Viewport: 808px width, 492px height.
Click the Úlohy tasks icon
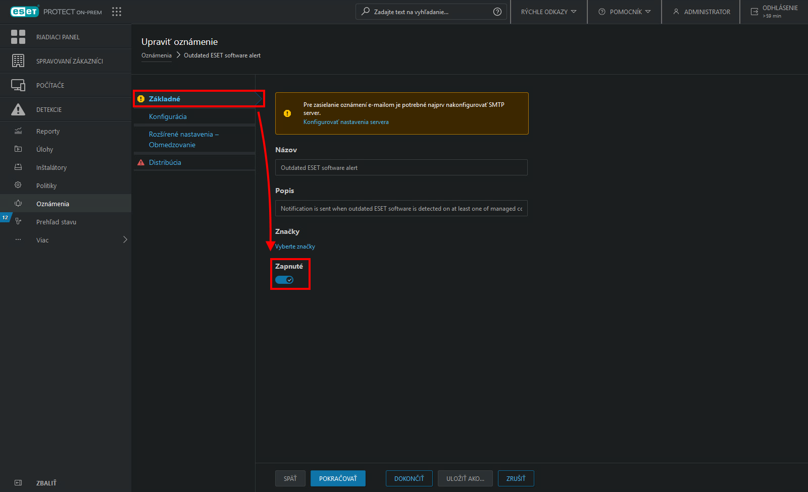tap(18, 149)
